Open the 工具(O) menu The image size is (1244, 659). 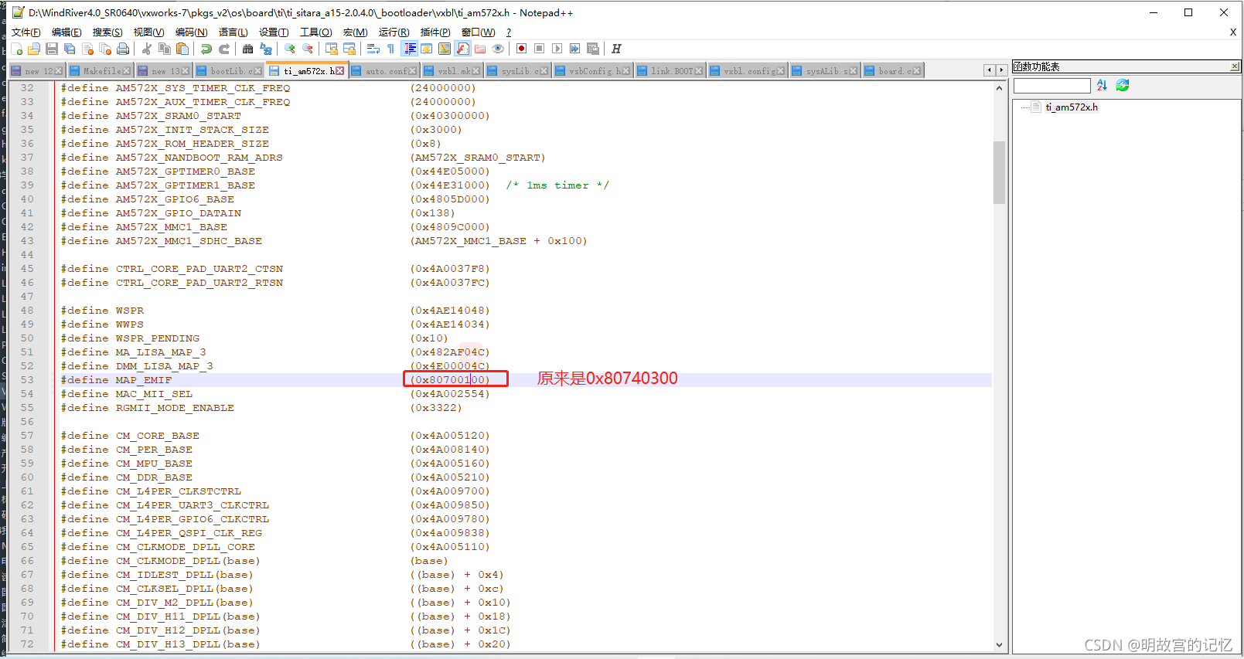pos(315,32)
